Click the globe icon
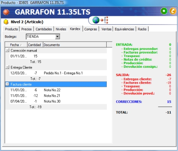This screenshot has width=178, height=151. pyautogui.click(x=96, y=20)
